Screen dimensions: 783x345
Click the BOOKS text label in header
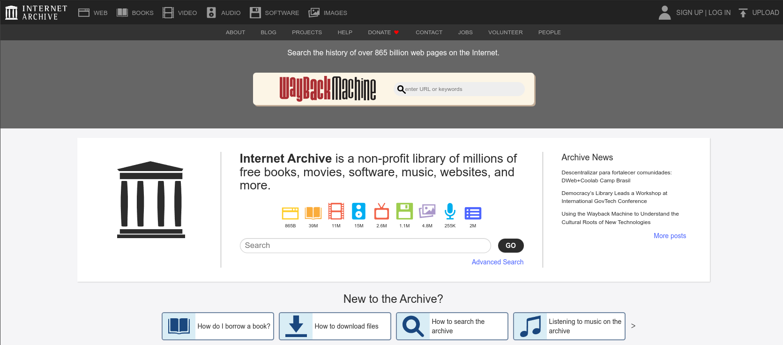coord(143,13)
